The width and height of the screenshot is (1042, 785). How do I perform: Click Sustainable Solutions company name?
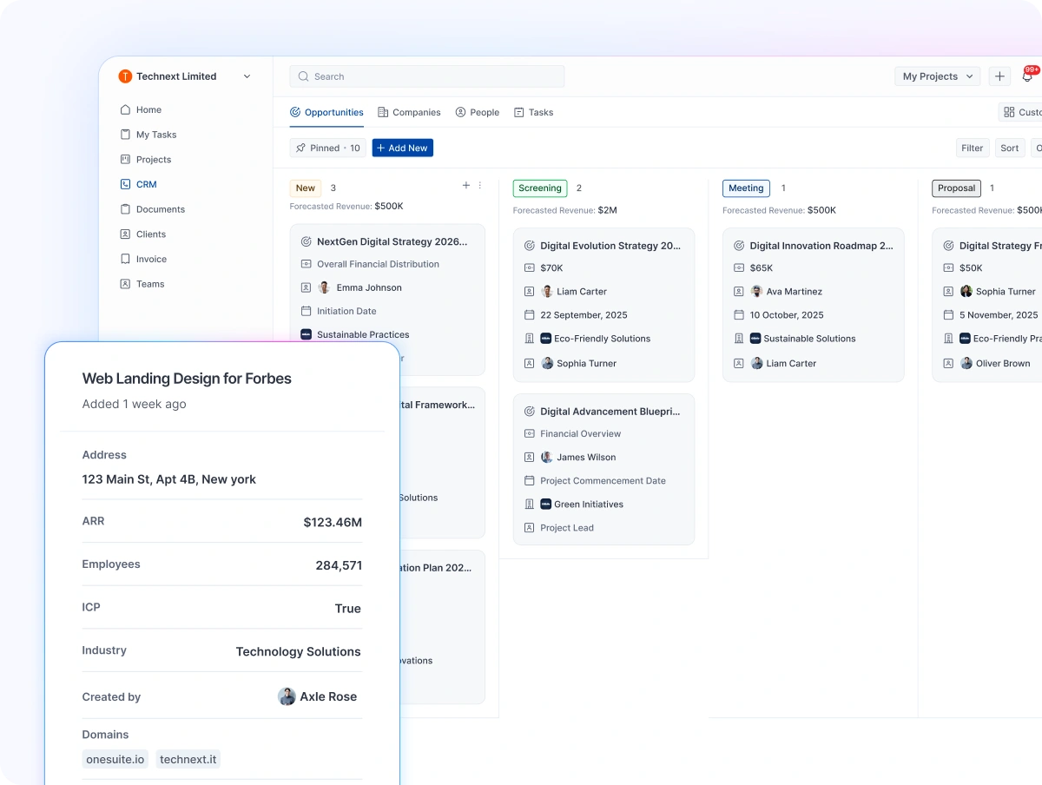(810, 339)
